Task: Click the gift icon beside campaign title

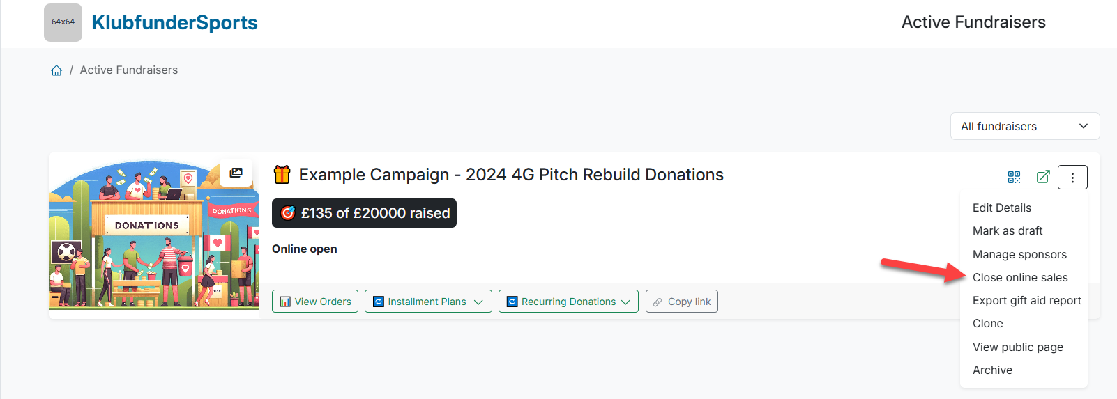Action: click(282, 174)
